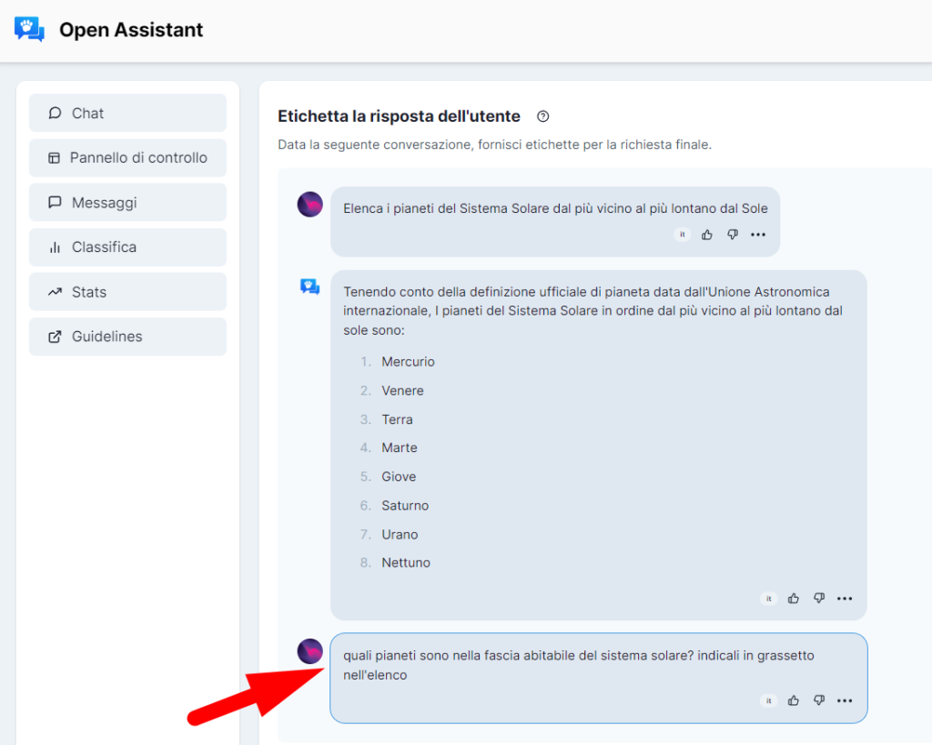This screenshot has width=932, height=745.
Task: Select the highlighted 'quali pianeti sono nella fascia' message
Action: [599, 678]
